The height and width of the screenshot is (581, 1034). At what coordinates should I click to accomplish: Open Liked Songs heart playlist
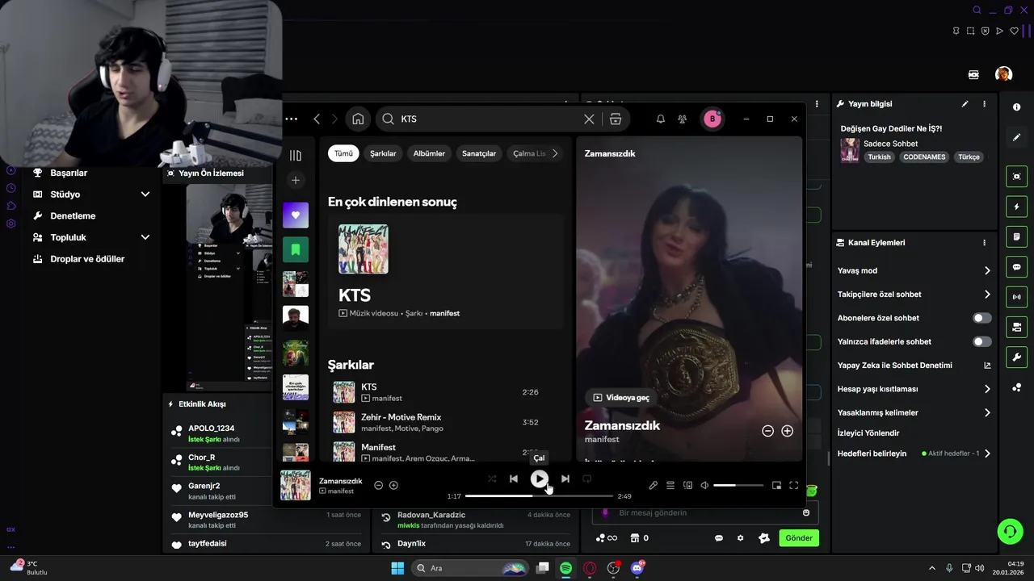pyautogui.click(x=296, y=215)
